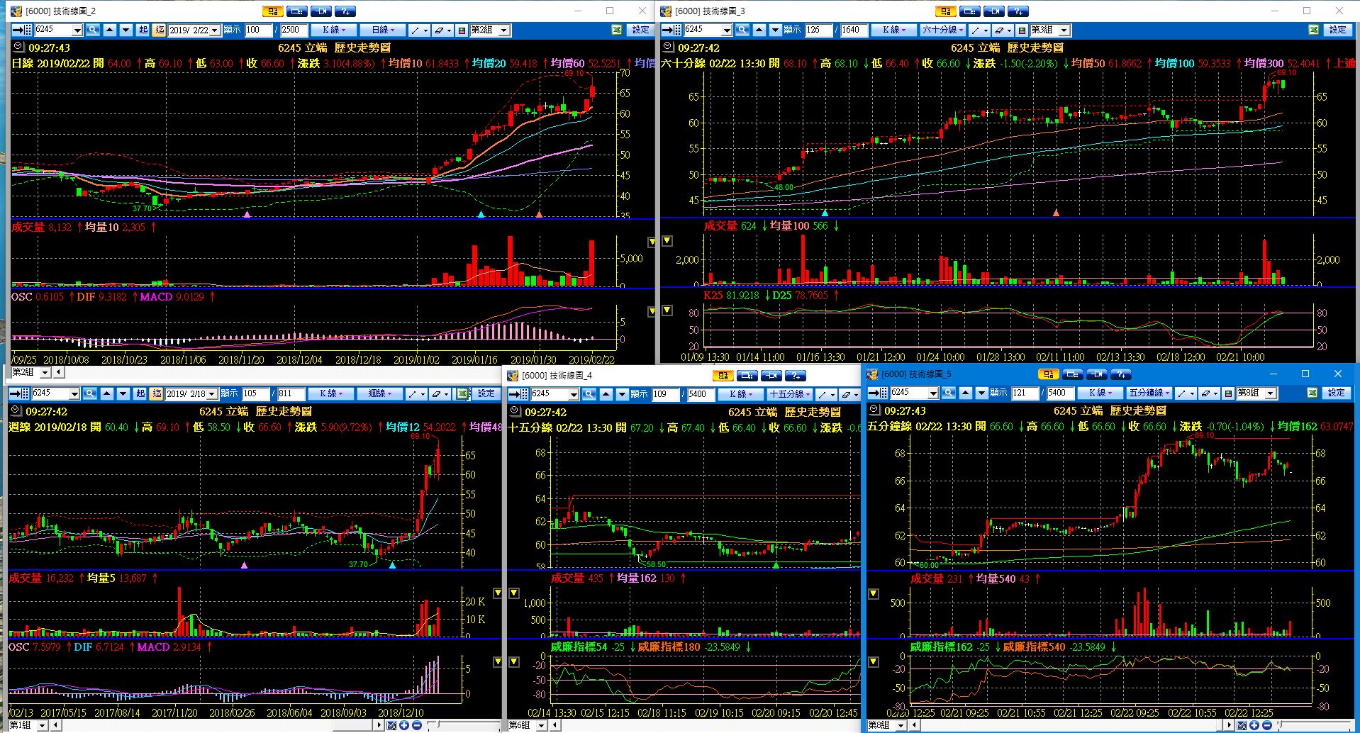Click the 126 display count field in 技術線圖_3

coord(818,30)
